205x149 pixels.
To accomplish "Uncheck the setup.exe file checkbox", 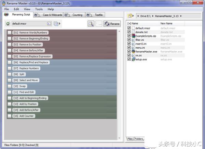I will pos(129,59).
